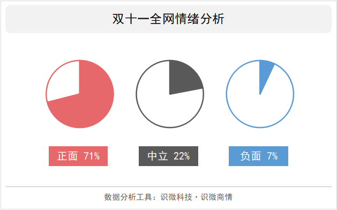Click the blue 负面 pie chart
This screenshot has height=210, width=337.
(x=260, y=94)
